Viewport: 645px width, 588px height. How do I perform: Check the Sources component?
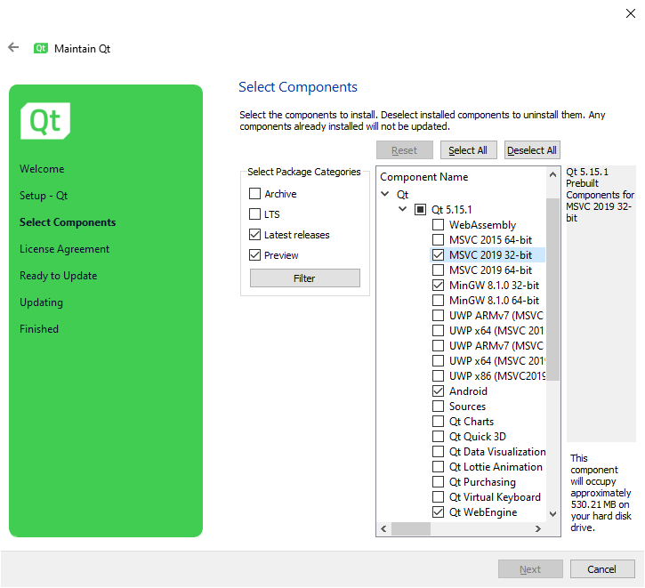(x=438, y=407)
